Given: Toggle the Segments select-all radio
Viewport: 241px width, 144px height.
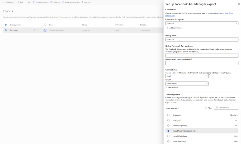Looking at the screenshot, I should (168, 115).
